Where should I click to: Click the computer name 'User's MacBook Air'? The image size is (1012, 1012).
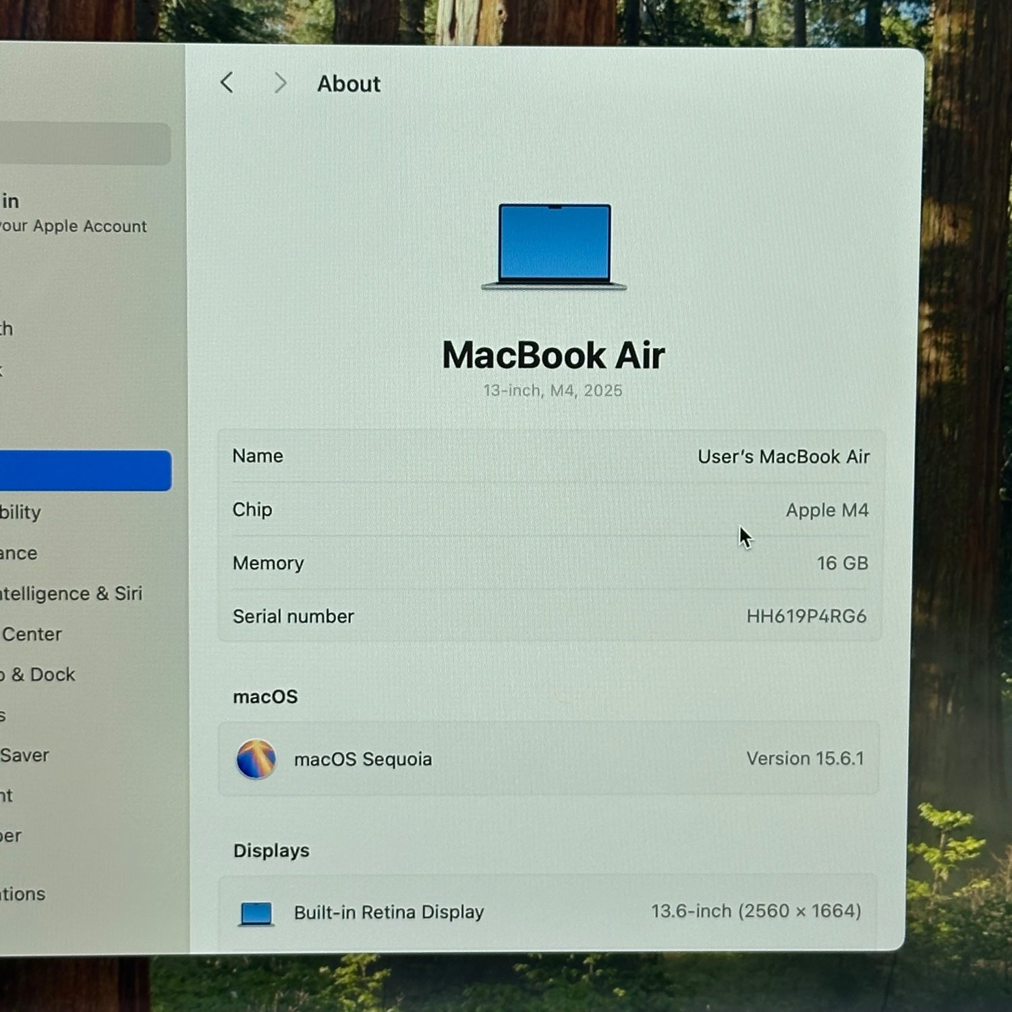pos(783,457)
